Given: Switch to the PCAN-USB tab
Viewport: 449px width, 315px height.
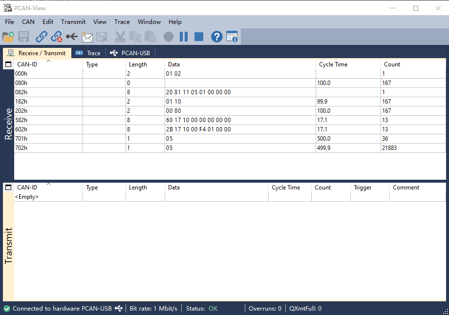Looking at the screenshot, I should tap(130, 53).
